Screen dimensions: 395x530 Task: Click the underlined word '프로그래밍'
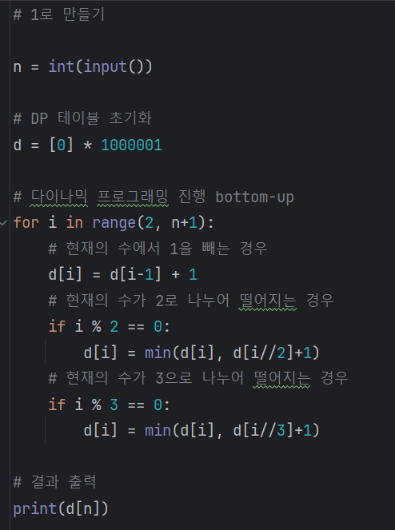pos(133,197)
